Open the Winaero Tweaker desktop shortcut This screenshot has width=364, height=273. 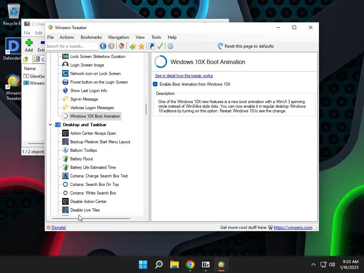[14, 87]
